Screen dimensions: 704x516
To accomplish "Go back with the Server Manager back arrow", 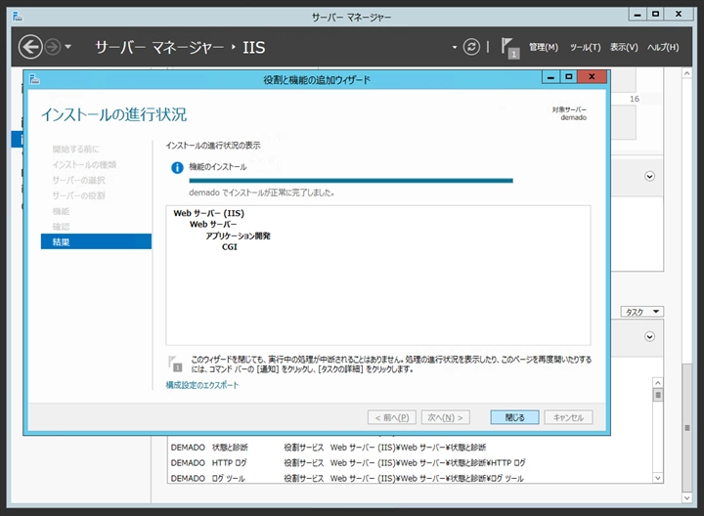I will pos(30,47).
